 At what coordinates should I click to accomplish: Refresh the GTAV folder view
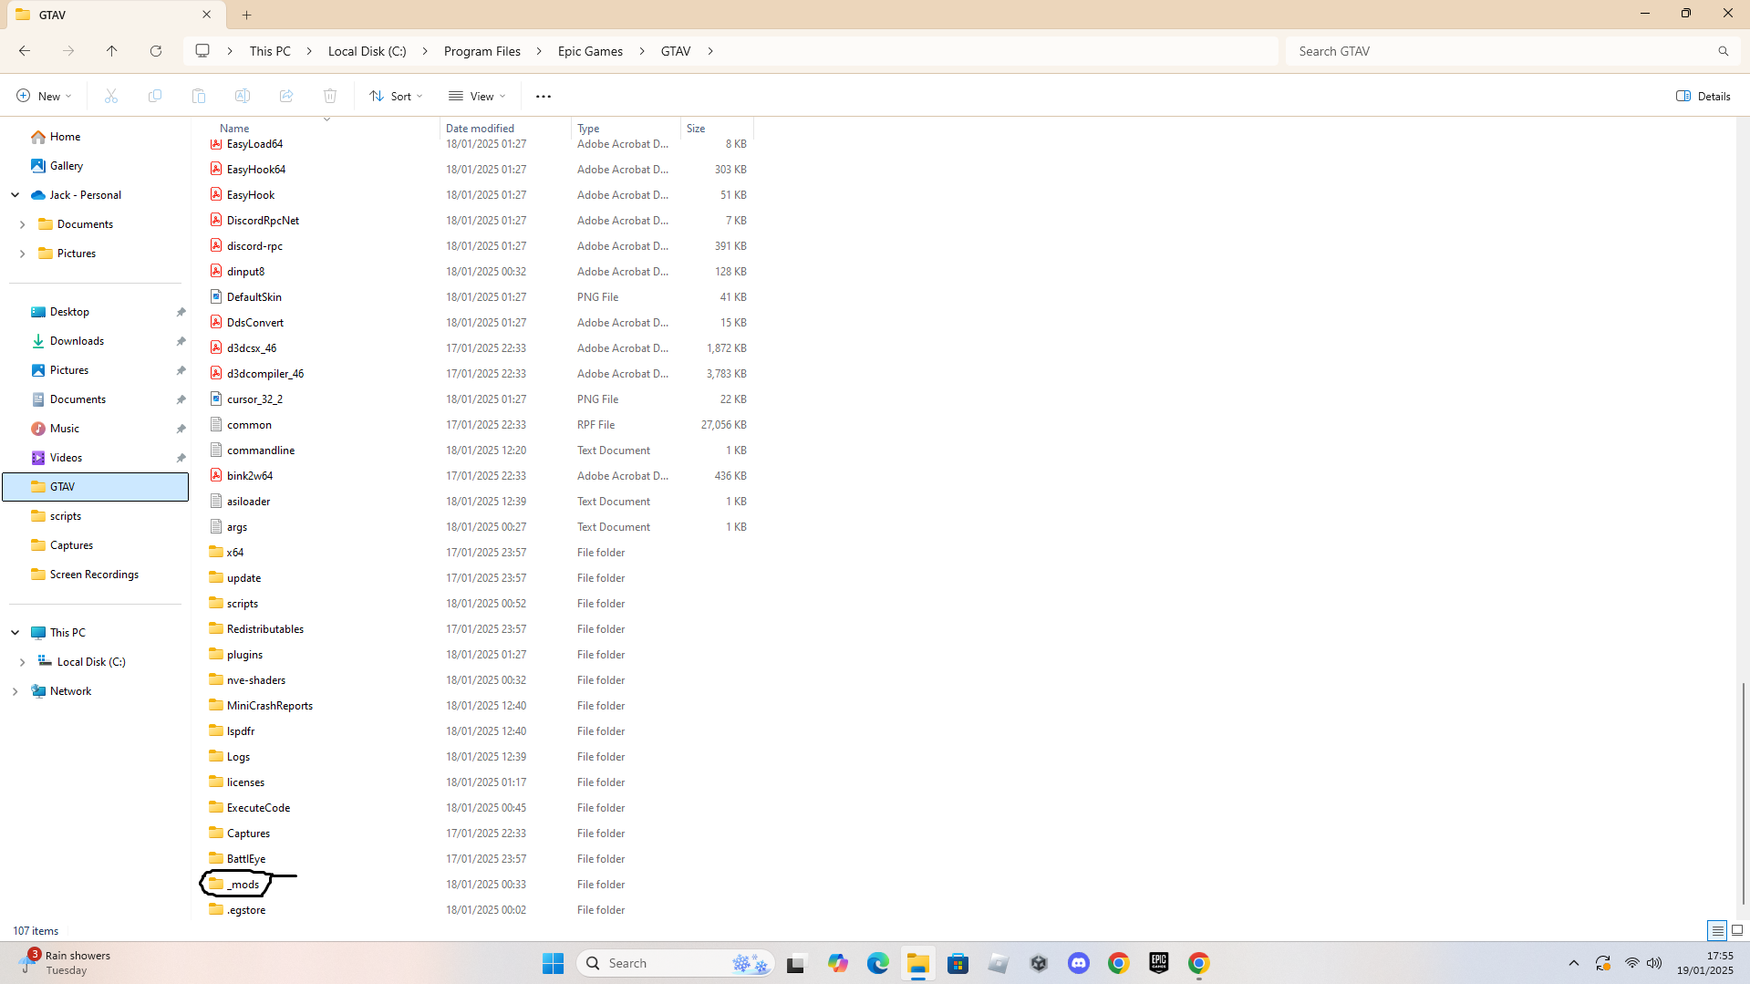[156, 51]
